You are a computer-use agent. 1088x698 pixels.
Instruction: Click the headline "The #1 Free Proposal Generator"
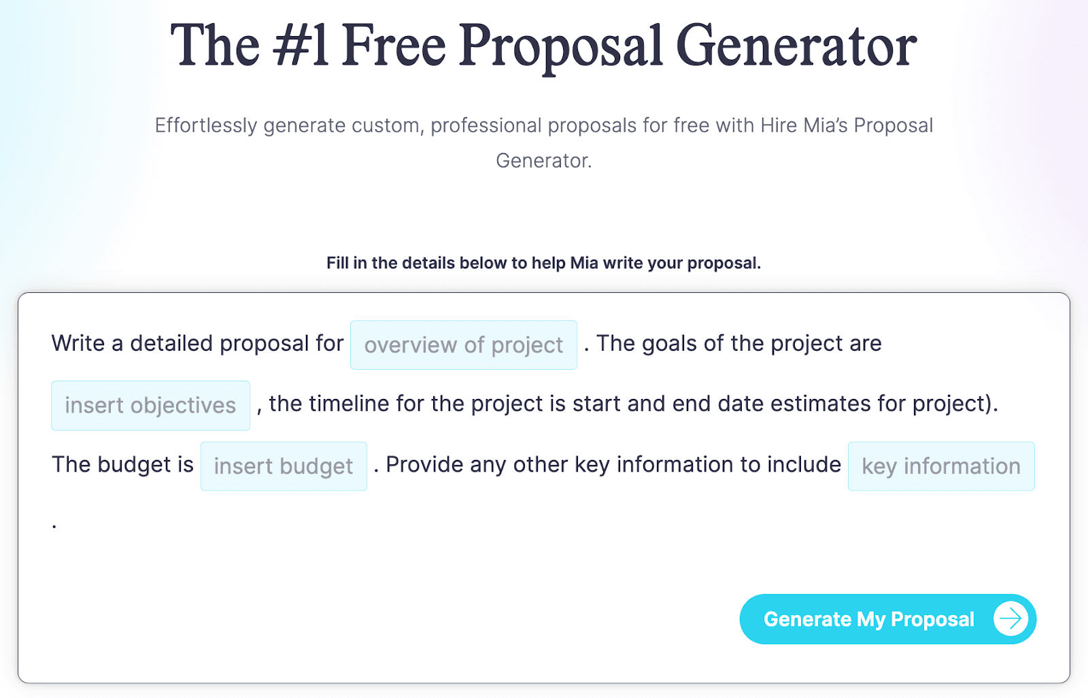click(x=543, y=45)
